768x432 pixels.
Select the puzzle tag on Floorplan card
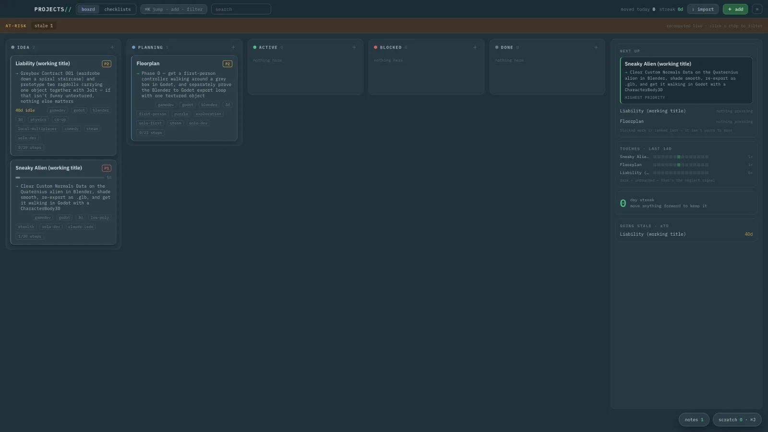coord(181,114)
